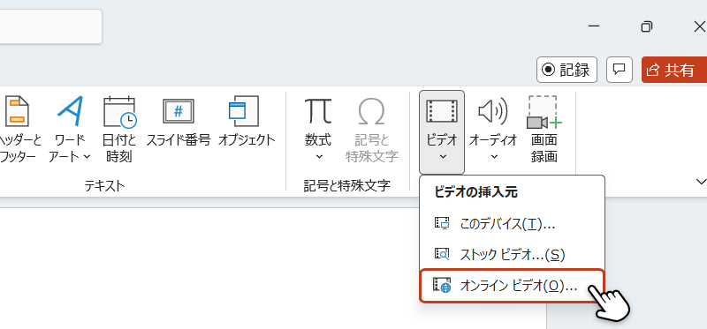
Task: Close the PowerPoint window
Action: 699,26
